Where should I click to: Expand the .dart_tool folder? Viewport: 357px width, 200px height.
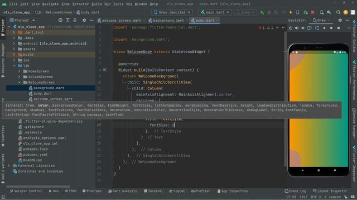tap(14, 32)
